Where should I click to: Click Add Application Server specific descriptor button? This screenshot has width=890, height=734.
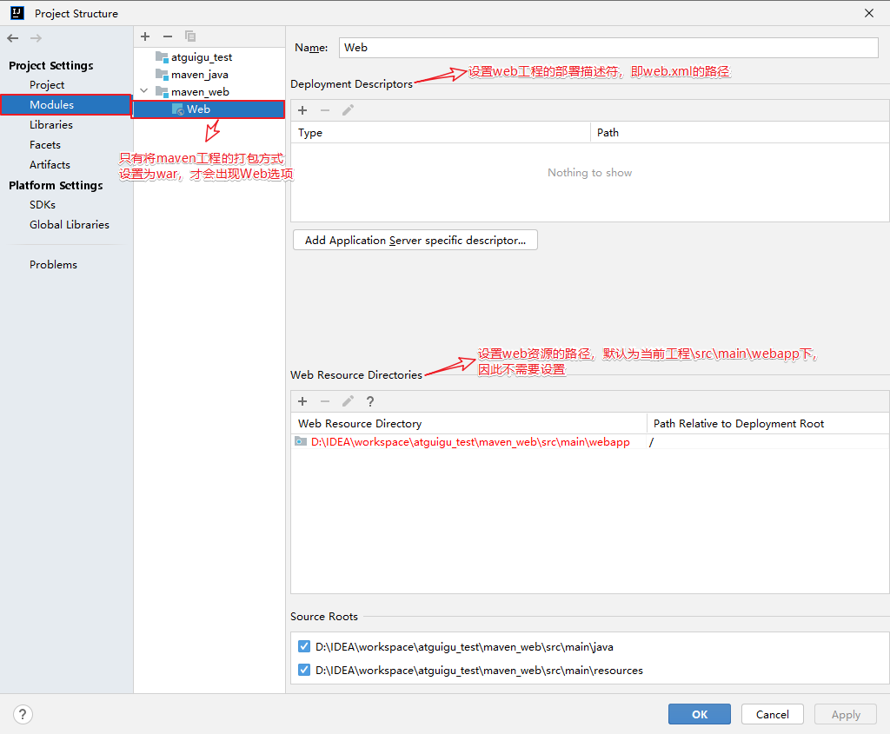415,241
